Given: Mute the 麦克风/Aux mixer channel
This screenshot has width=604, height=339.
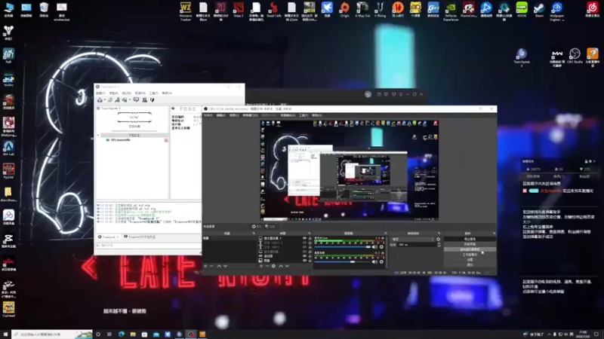Looking at the screenshot, I should (374, 247).
